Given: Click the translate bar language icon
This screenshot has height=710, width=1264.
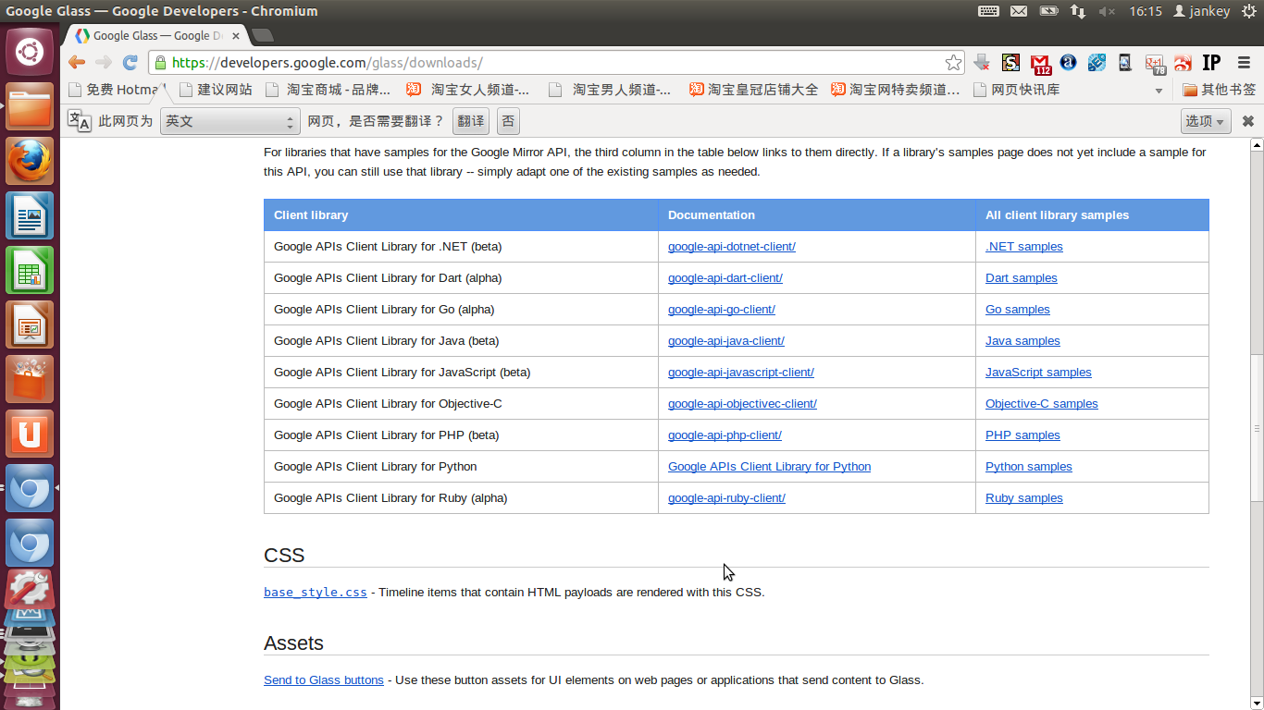Looking at the screenshot, I should tap(80, 121).
